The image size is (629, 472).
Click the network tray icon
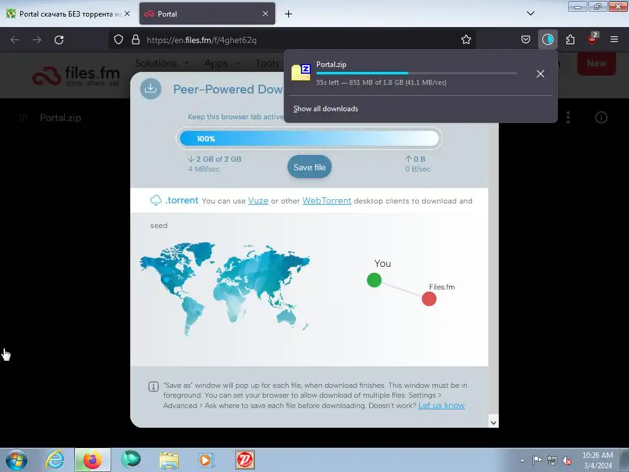(x=552, y=460)
